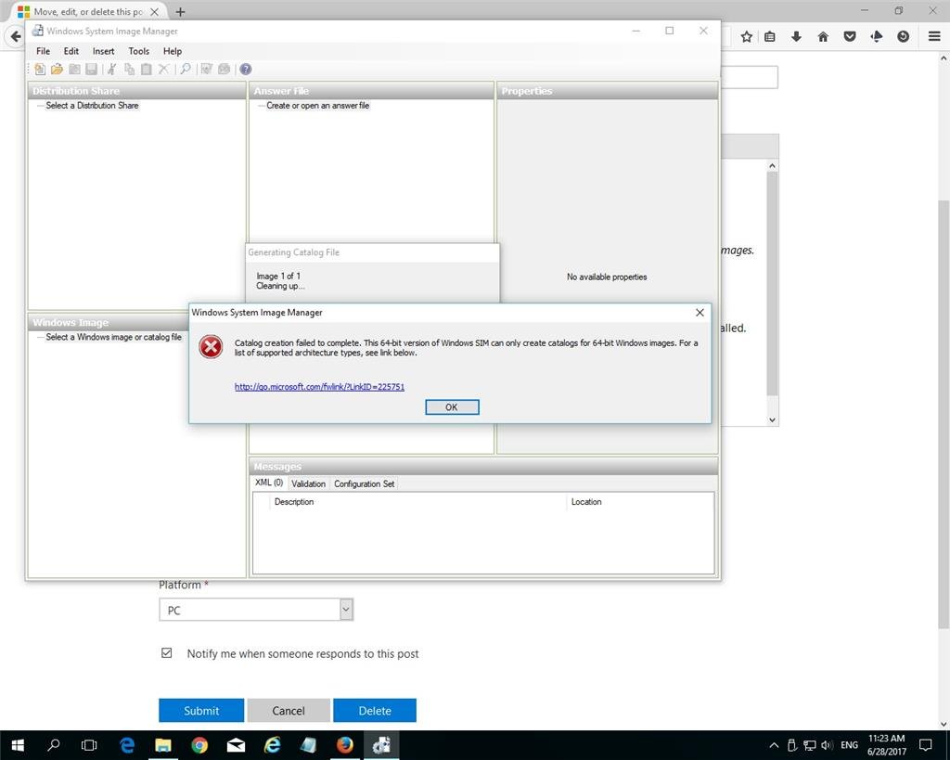Screen dimensions: 950x760
Task: Open the Action Center notification icon
Action: pyautogui.click(x=925, y=745)
